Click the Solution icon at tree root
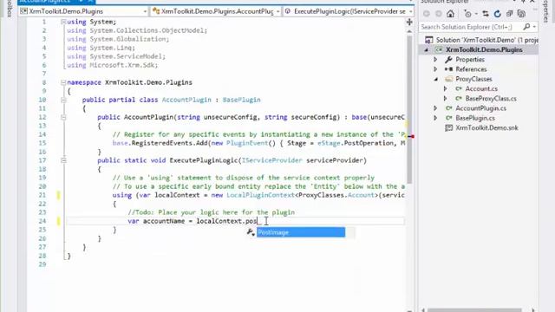 tap(428, 40)
